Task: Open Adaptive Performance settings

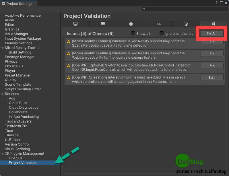Action: (x=23, y=16)
